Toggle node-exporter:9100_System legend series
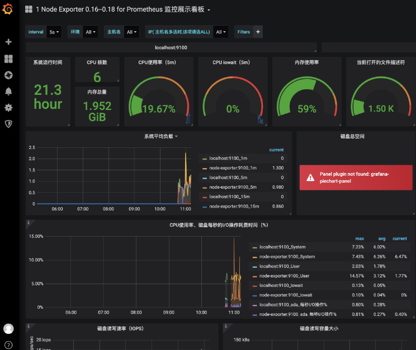416x350 pixels. point(287,256)
